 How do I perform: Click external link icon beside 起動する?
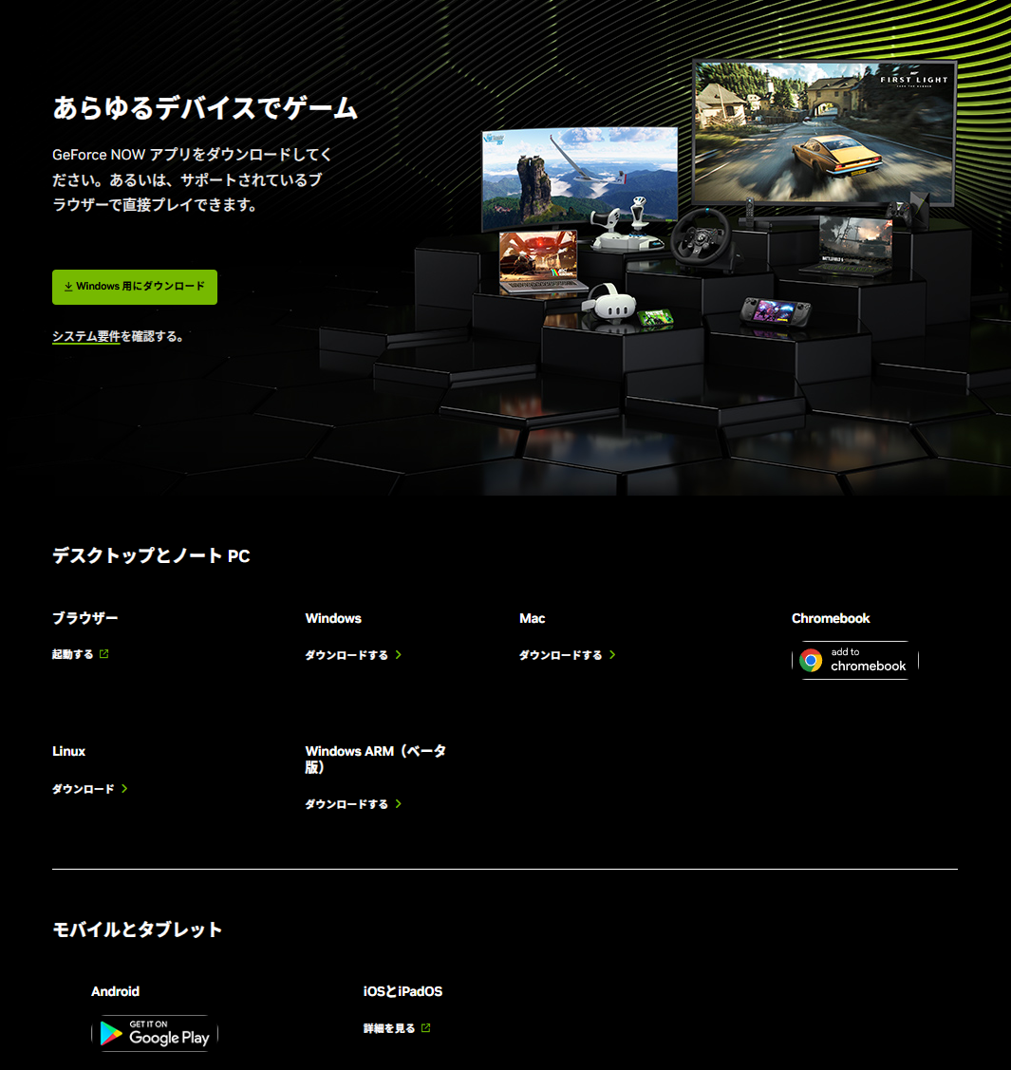pos(103,654)
